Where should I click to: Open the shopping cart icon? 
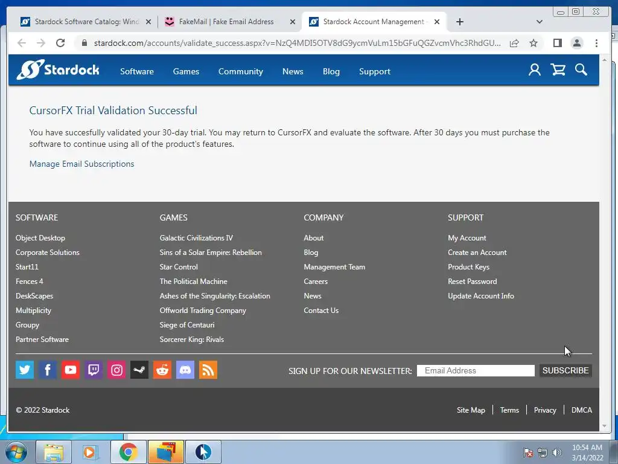[x=558, y=70]
